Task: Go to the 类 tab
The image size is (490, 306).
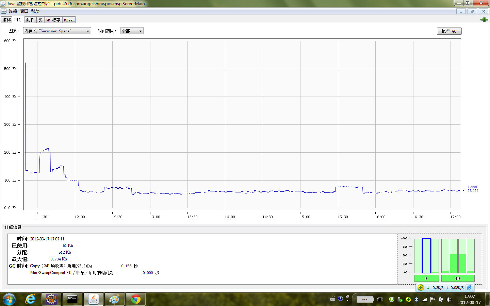Action: (x=40, y=20)
